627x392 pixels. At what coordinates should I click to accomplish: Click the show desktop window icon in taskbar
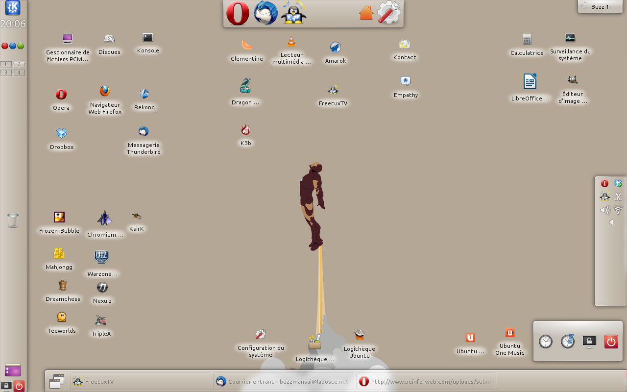point(57,381)
